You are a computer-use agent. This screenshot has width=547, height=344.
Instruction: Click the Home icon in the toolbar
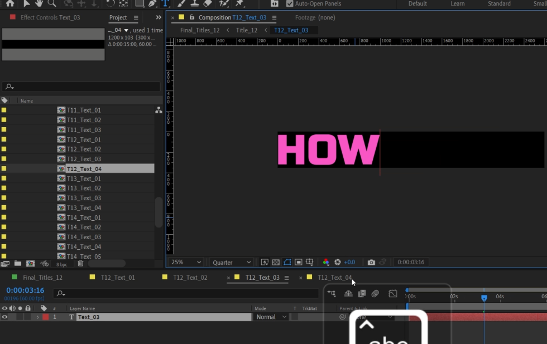(x=10, y=3)
